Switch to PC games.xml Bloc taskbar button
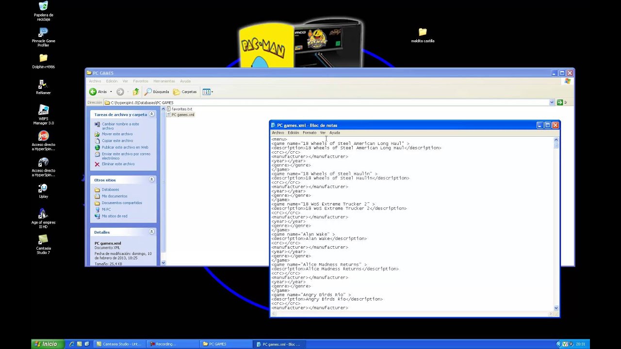621x349 pixels. pyautogui.click(x=279, y=344)
